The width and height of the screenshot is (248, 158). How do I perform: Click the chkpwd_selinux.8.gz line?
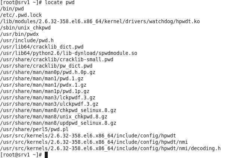tap(58, 110)
